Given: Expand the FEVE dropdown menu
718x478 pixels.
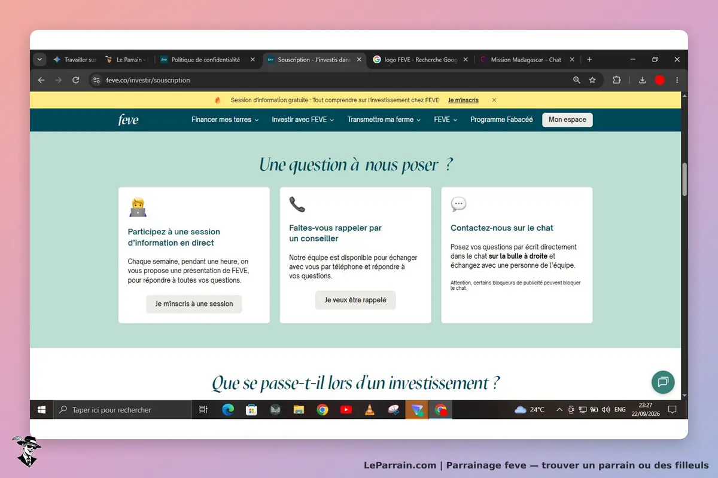Looking at the screenshot, I should point(446,120).
